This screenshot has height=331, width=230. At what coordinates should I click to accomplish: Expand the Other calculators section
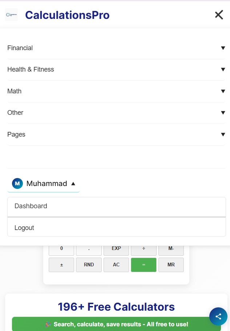(x=15, y=113)
